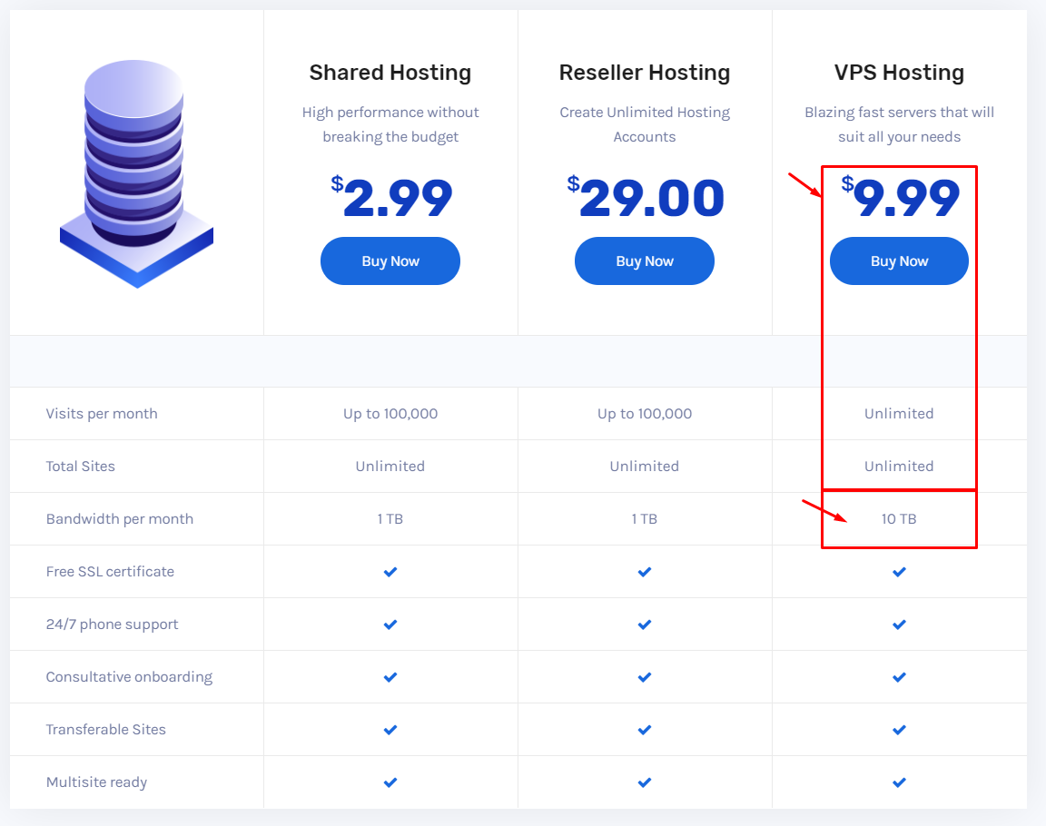Click the Multisite ready row label
The image size is (1046, 826).
96,782
